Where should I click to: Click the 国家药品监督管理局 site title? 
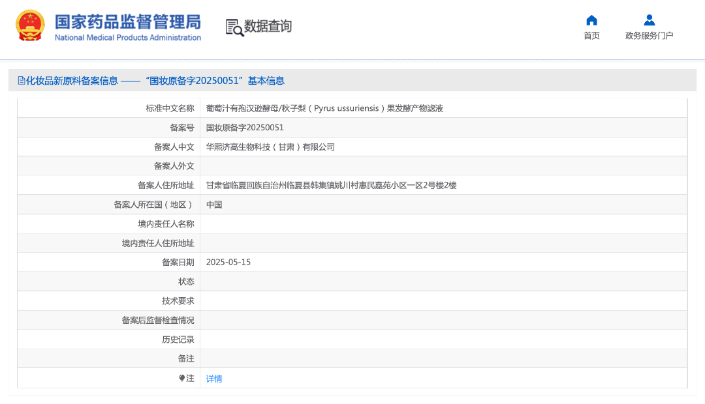point(127,21)
